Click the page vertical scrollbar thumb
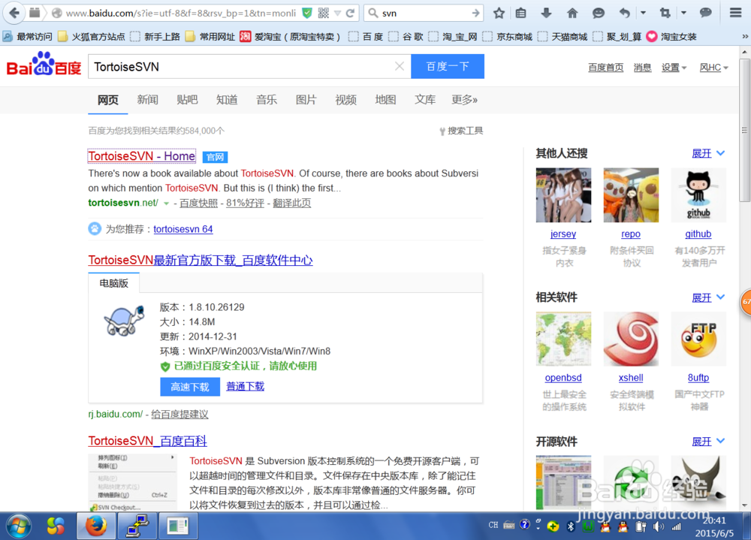This screenshot has width=751, height=540. (x=743, y=130)
